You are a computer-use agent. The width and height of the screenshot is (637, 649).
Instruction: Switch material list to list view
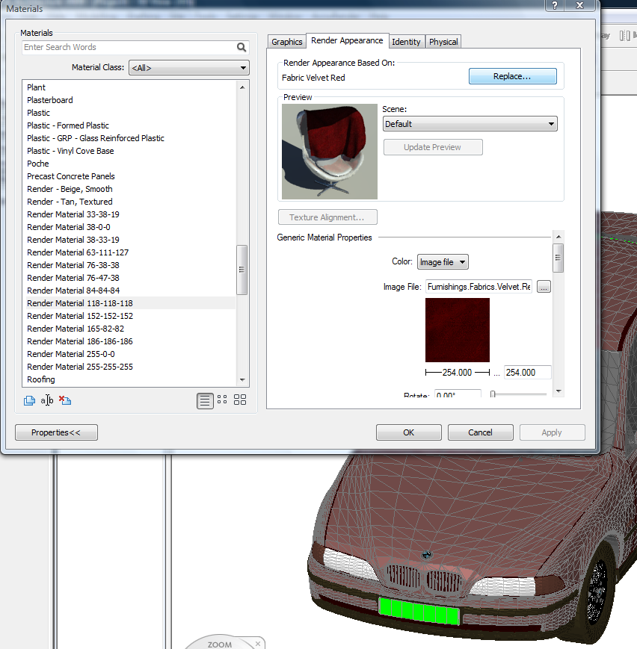(205, 400)
